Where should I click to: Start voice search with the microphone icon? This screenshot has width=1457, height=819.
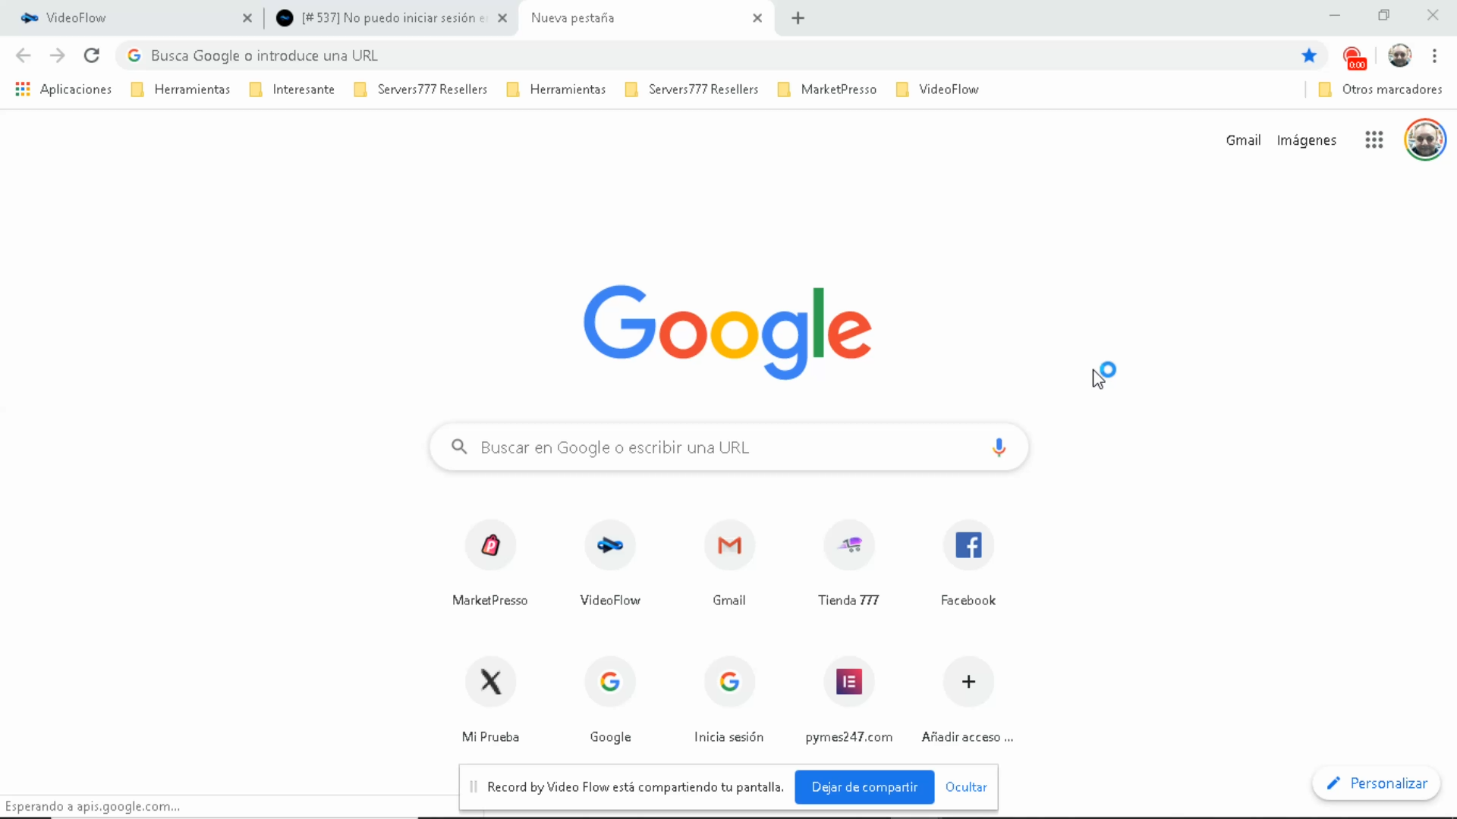[999, 447]
